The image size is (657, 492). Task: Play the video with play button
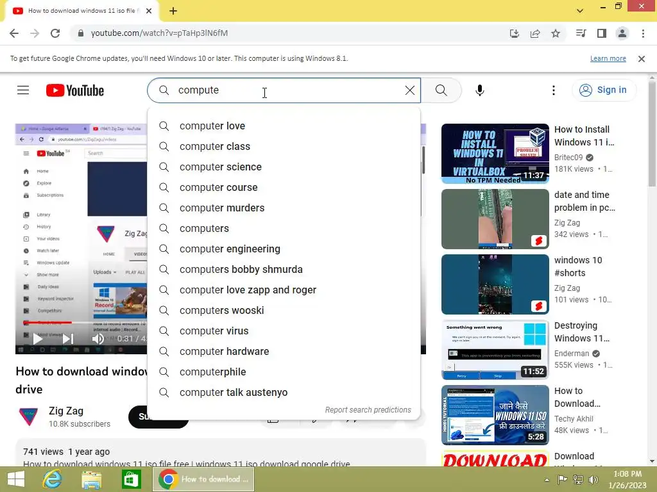coord(38,338)
